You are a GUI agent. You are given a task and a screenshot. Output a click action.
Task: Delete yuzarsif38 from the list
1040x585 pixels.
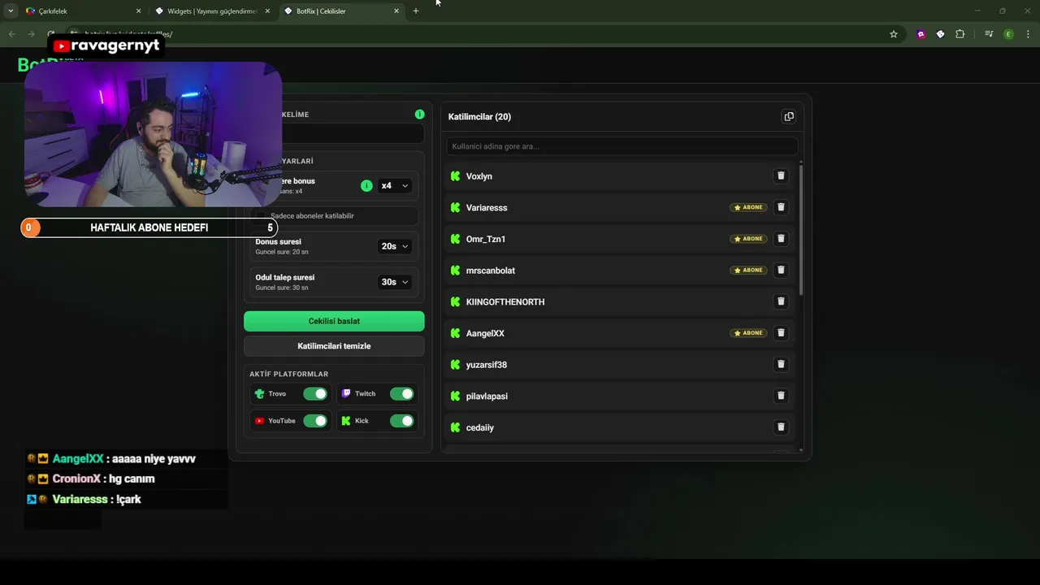click(781, 364)
